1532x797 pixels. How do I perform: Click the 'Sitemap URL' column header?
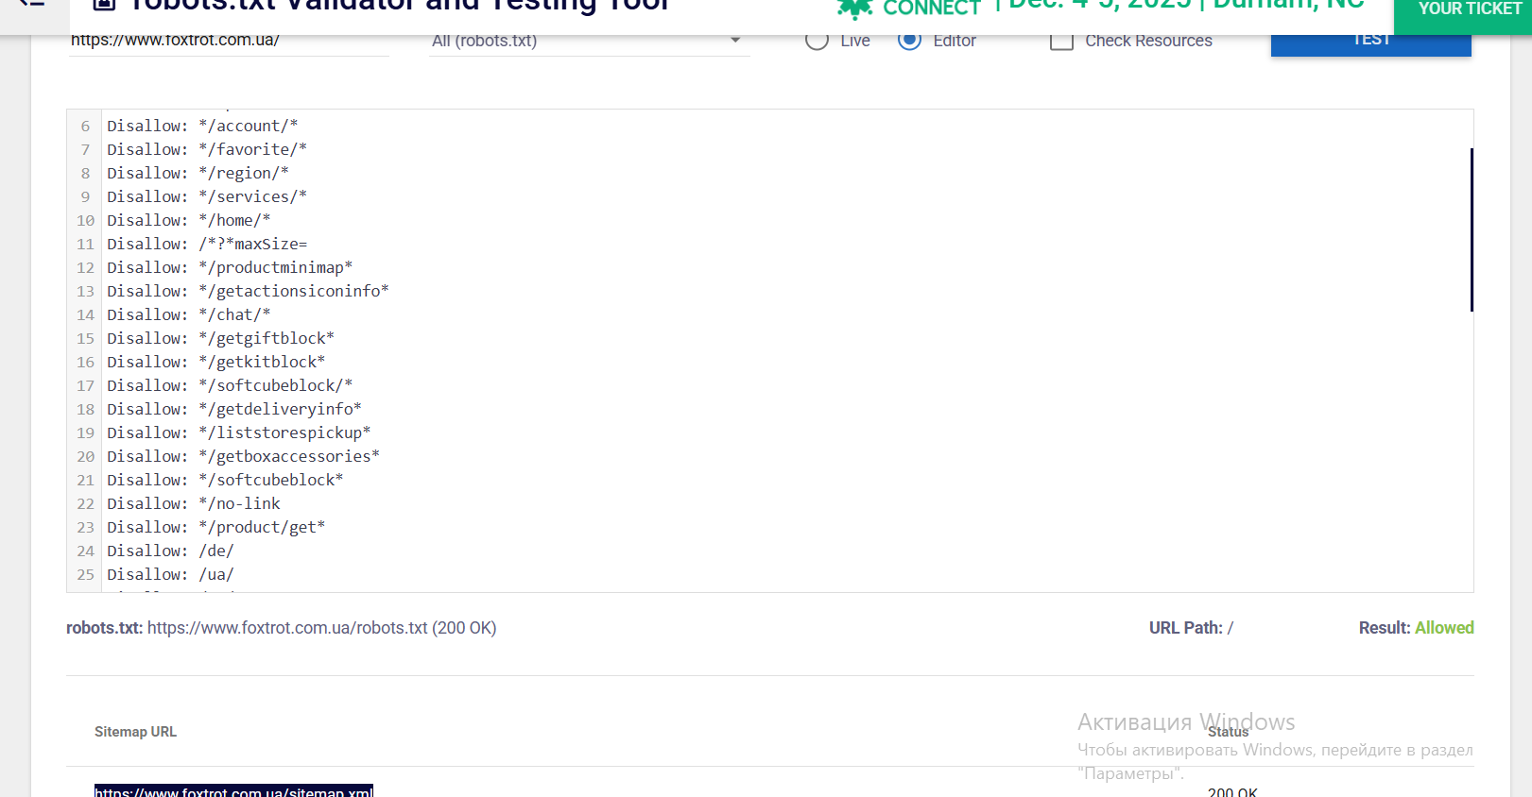pyautogui.click(x=135, y=732)
